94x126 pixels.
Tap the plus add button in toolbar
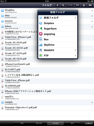[57, 5]
